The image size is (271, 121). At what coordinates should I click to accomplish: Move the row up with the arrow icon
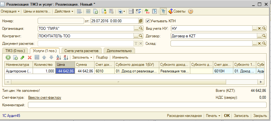pos(44,57)
